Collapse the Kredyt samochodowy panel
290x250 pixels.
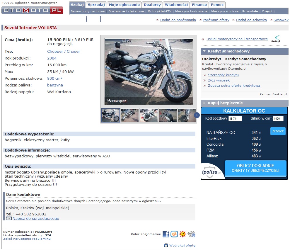tap(245, 51)
